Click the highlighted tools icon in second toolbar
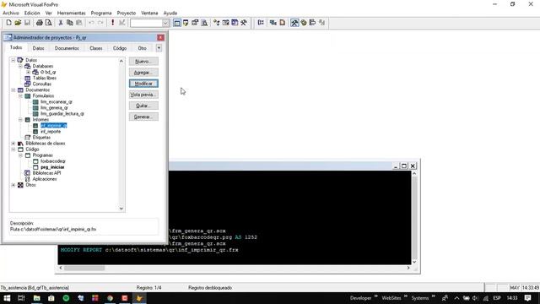 pyautogui.click(x=294, y=23)
